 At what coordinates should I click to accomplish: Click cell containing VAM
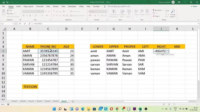pos(145,73)
